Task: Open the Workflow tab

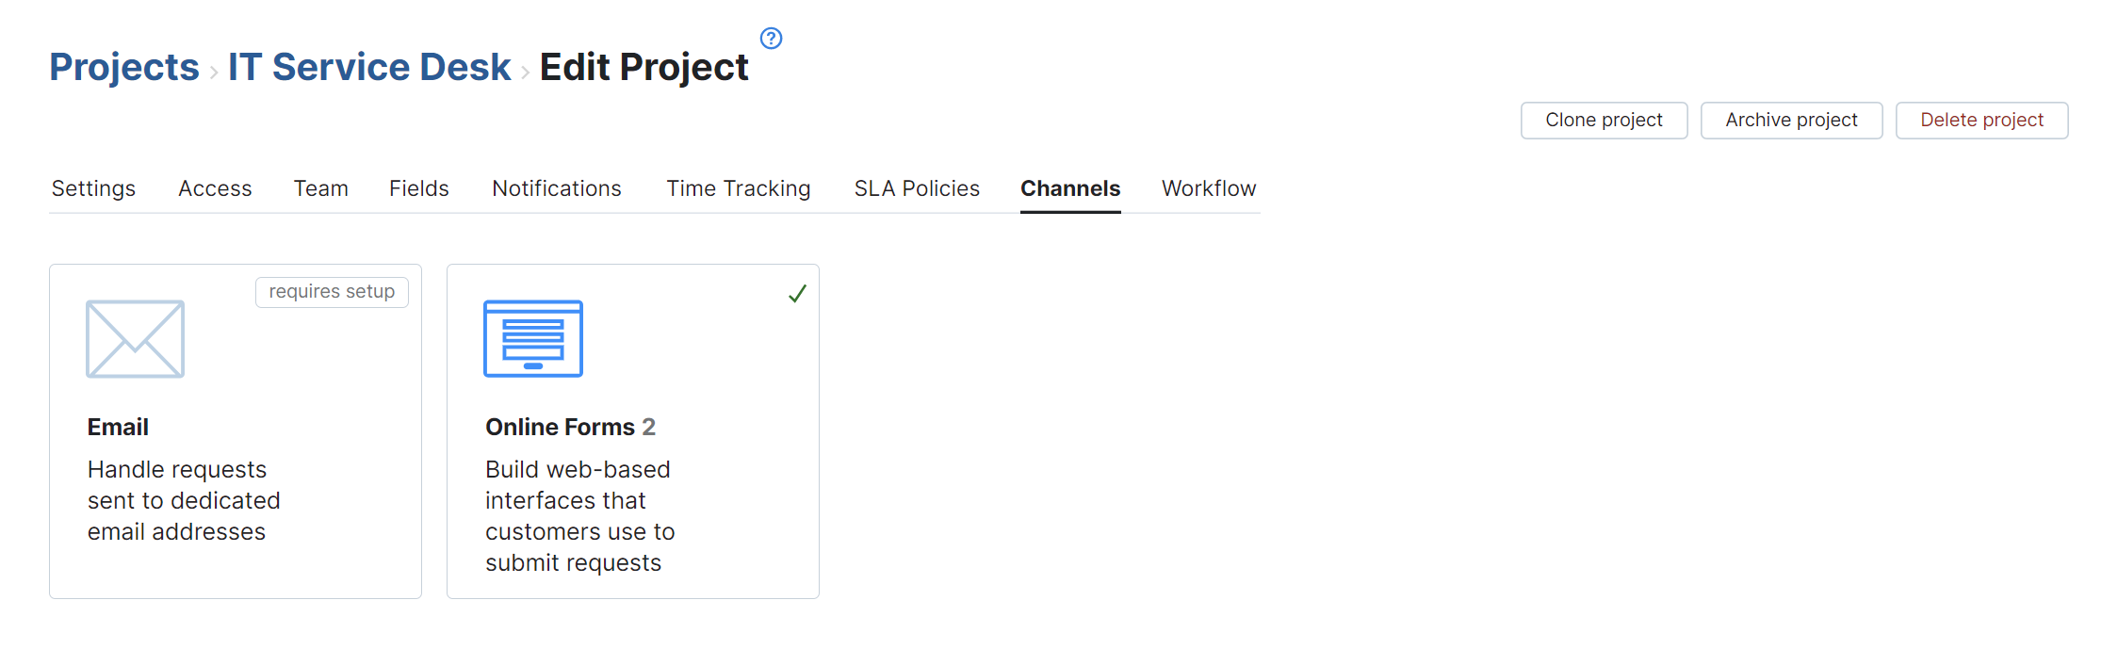Action: pos(1209,188)
